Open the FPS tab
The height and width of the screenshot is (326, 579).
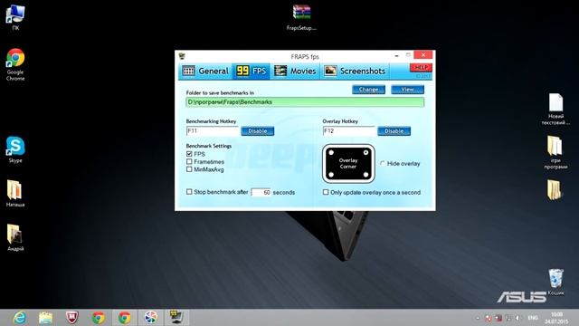[x=252, y=71]
